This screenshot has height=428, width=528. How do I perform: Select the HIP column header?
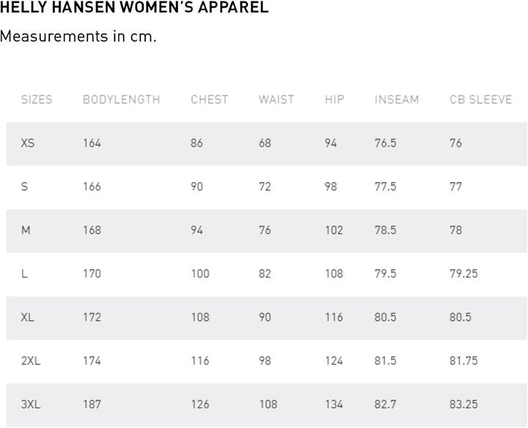334,100
